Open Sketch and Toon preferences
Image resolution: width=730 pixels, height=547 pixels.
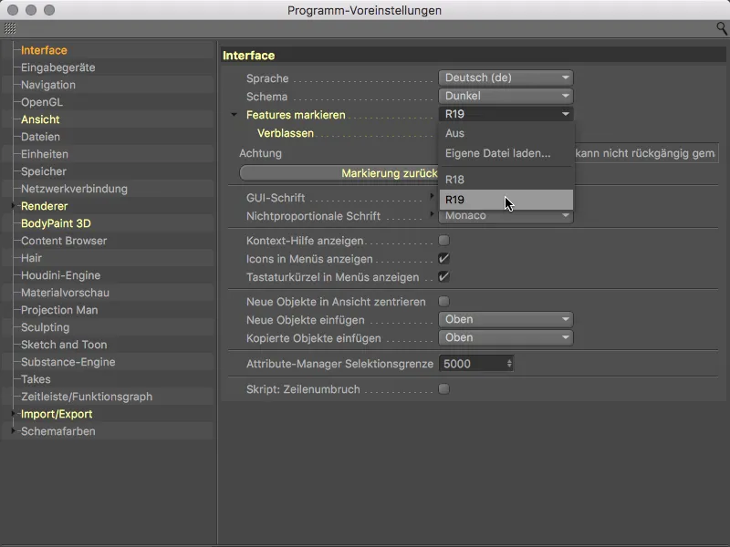[x=64, y=345]
